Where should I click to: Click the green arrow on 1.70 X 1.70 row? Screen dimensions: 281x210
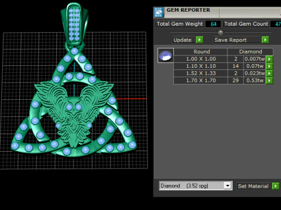269,80
